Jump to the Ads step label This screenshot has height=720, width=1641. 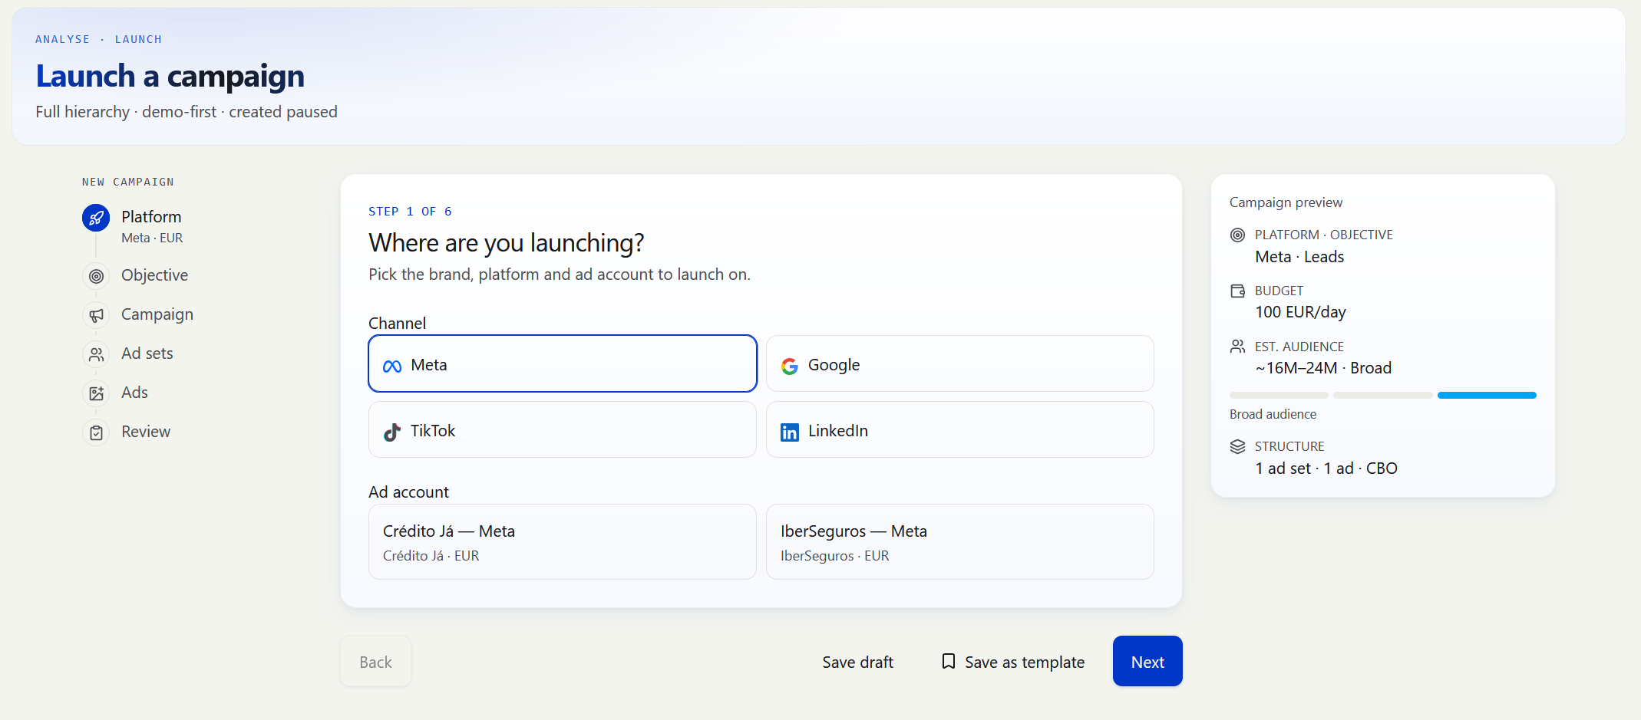pos(134,393)
